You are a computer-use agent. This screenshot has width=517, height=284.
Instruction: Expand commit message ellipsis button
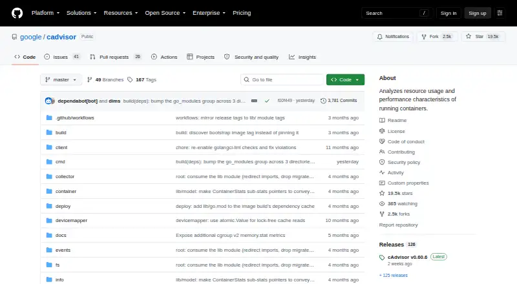[254, 101]
